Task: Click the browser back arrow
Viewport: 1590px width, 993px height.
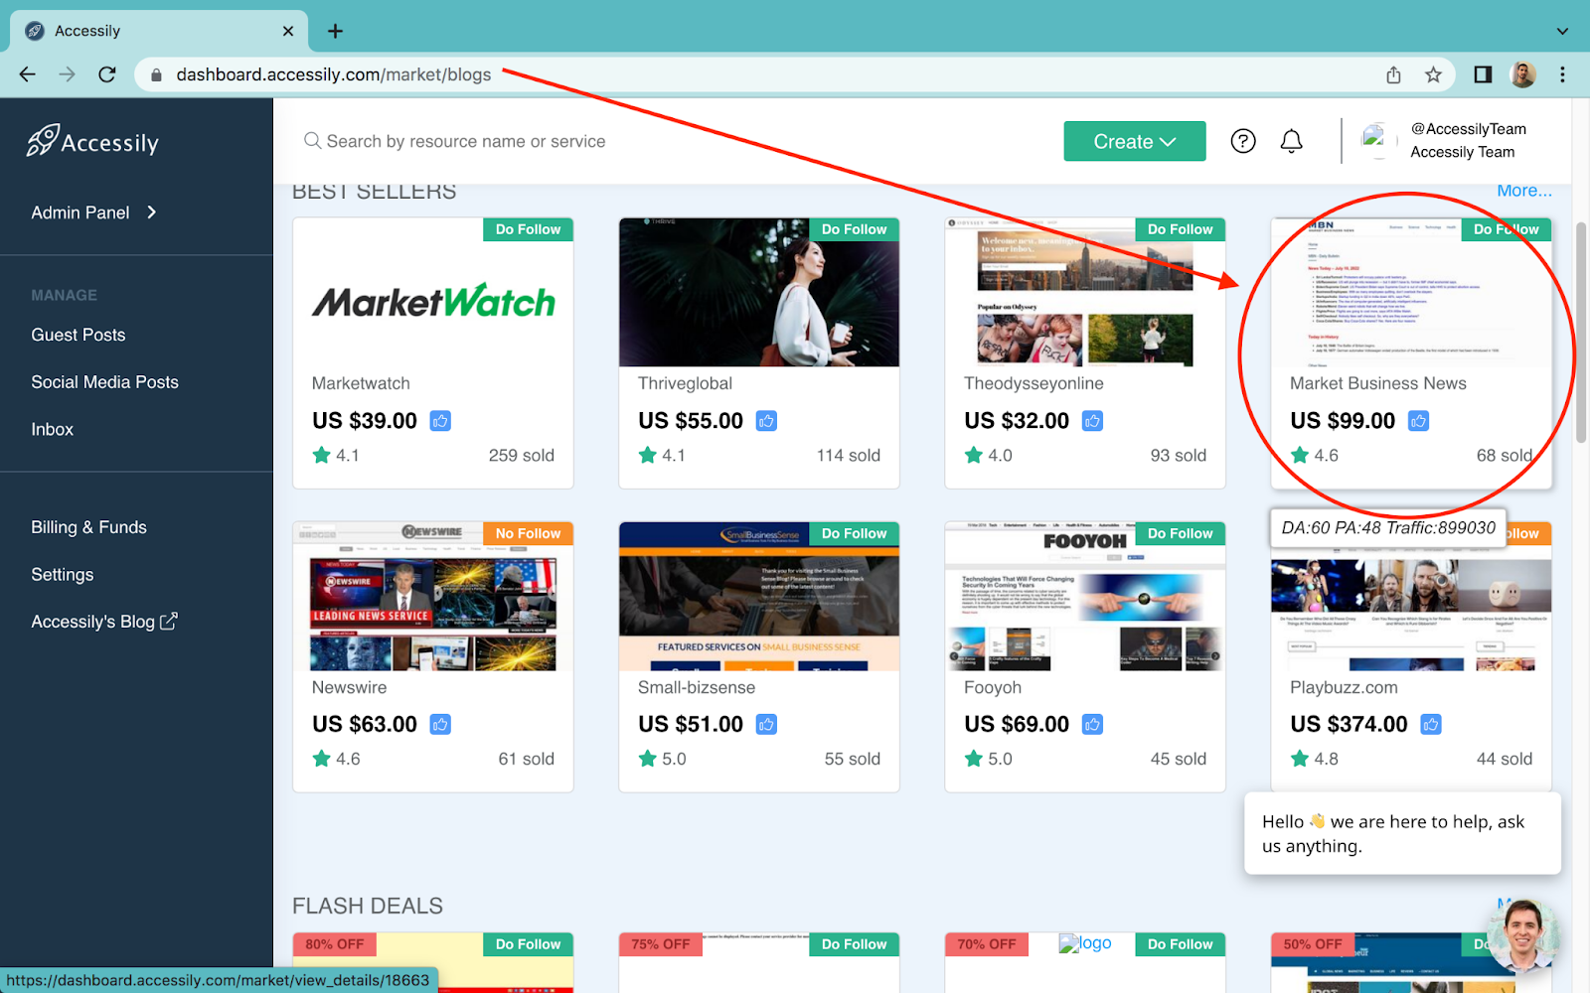Action: point(28,74)
